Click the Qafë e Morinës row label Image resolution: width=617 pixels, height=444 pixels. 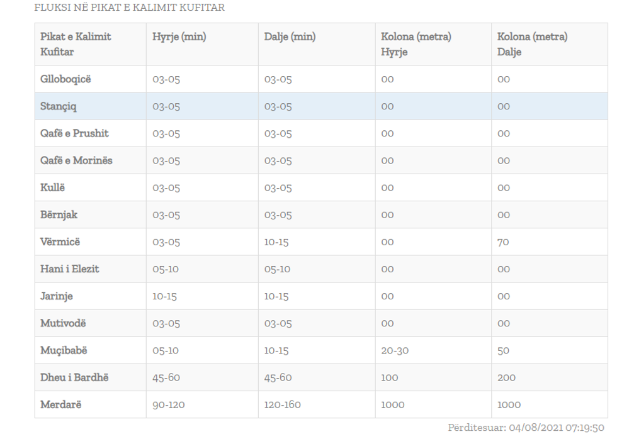click(x=76, y=160)
